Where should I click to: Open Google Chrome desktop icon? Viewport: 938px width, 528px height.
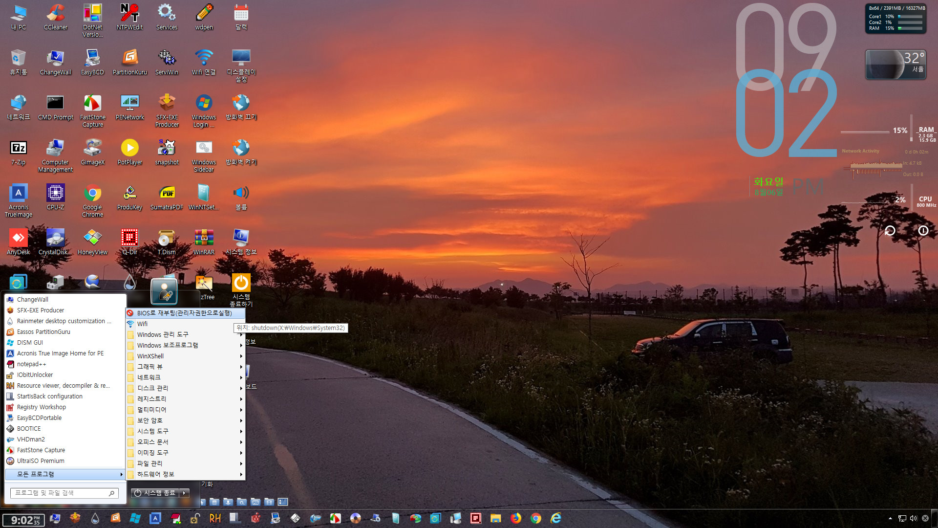(92, 201)
